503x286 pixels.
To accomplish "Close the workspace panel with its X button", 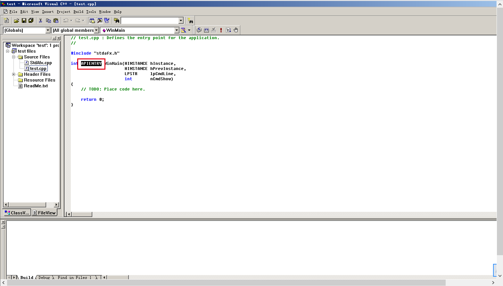I will pos(59,38).
